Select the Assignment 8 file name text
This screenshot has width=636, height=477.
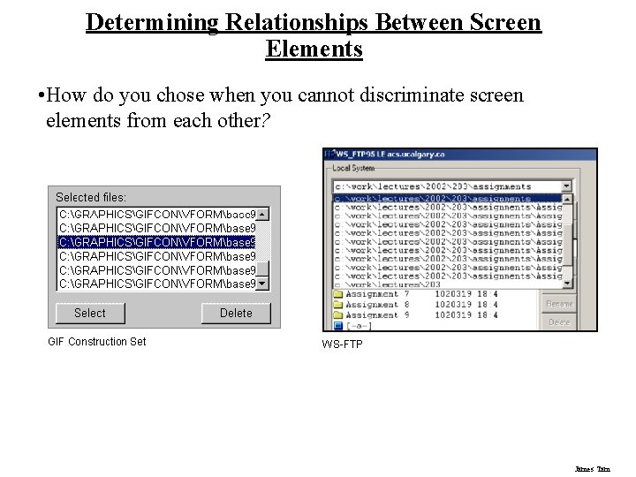coord(377,305)
